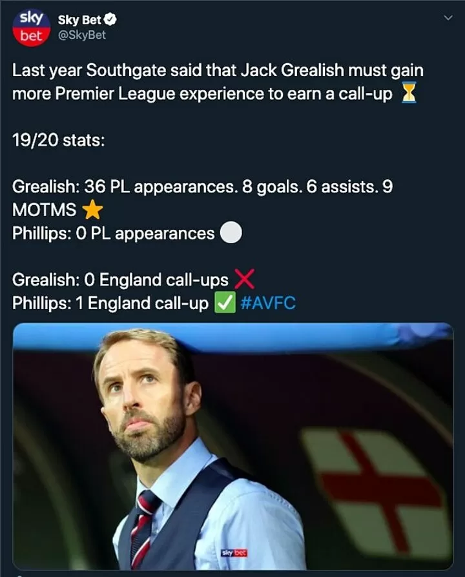
Task: Click the gold star emoji after MOTMS
Action: pos(93,210)
